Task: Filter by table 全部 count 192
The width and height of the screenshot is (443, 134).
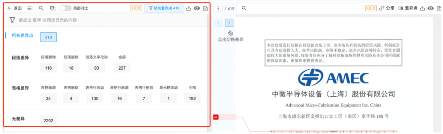Action: [192, 98]
